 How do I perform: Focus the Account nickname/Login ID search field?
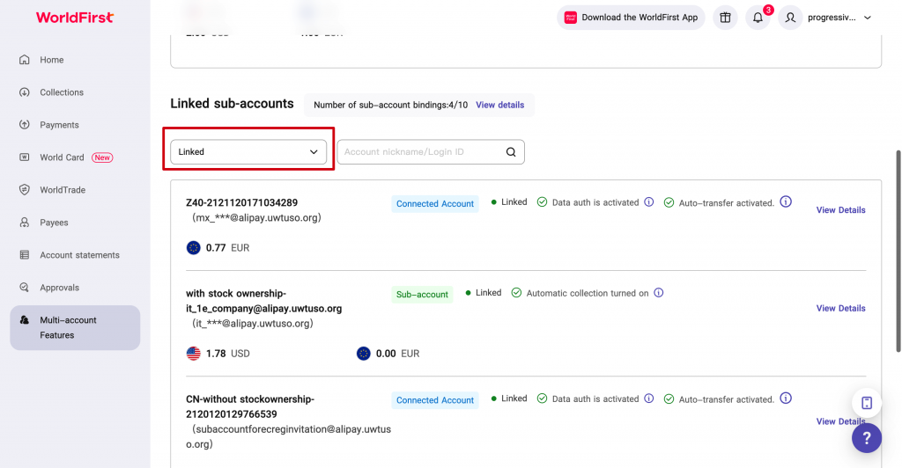(420, 152)
